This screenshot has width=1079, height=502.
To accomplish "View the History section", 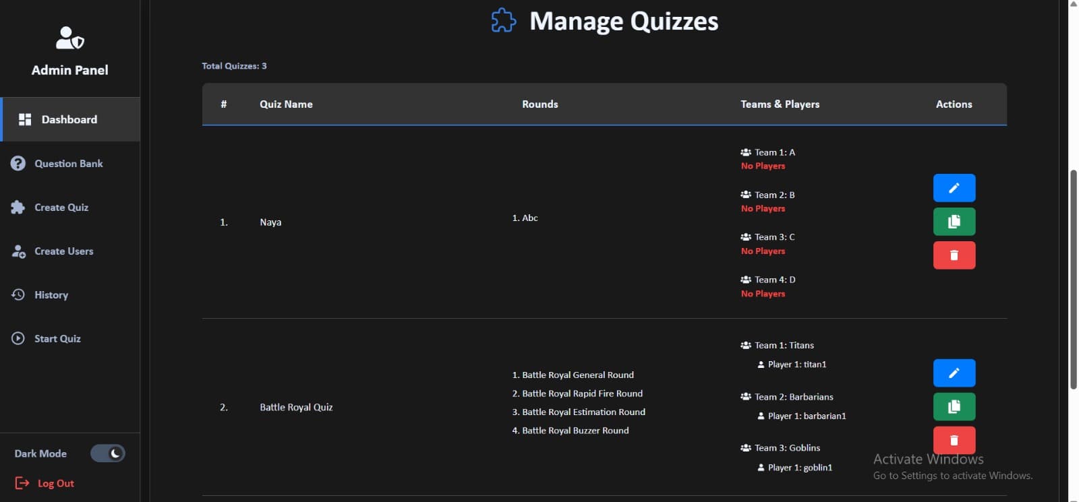I will (x=51, y=295).
